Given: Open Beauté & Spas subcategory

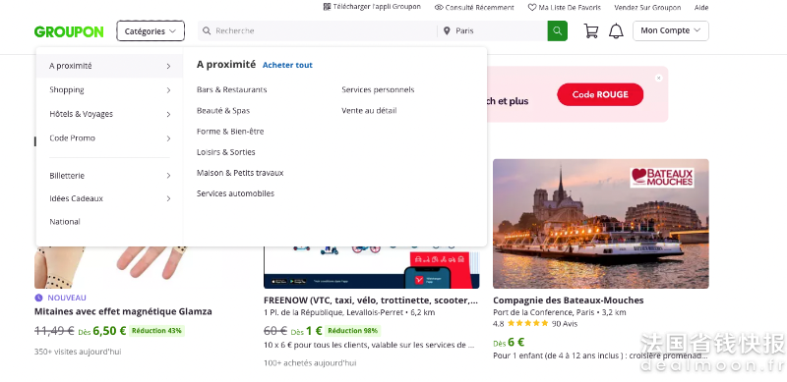Looking at the screenshot, I should coord(223,111).
